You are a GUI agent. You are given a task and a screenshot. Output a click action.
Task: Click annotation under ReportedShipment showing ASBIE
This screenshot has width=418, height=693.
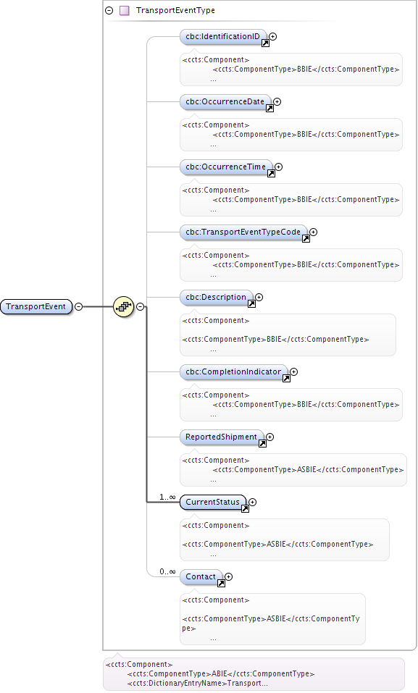click(x=293, y=470)
